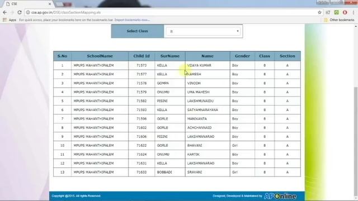The image size is (358, 201).
Task: Click child id 71602
Action: click(x=142, y=128)
